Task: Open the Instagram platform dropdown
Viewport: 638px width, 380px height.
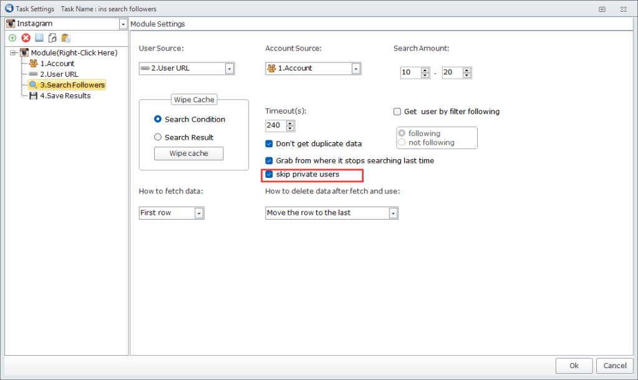Action: (123, 24)
